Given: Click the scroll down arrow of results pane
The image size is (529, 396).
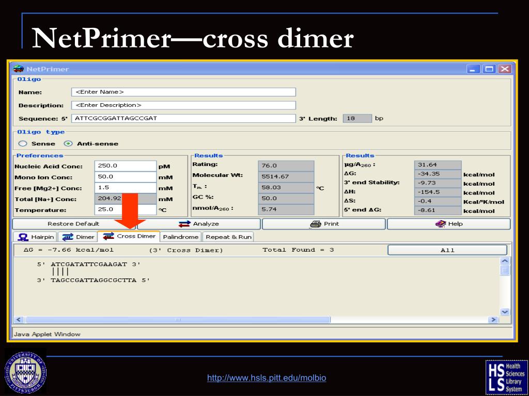Looking at the screenshot, I should coord(505,312).
